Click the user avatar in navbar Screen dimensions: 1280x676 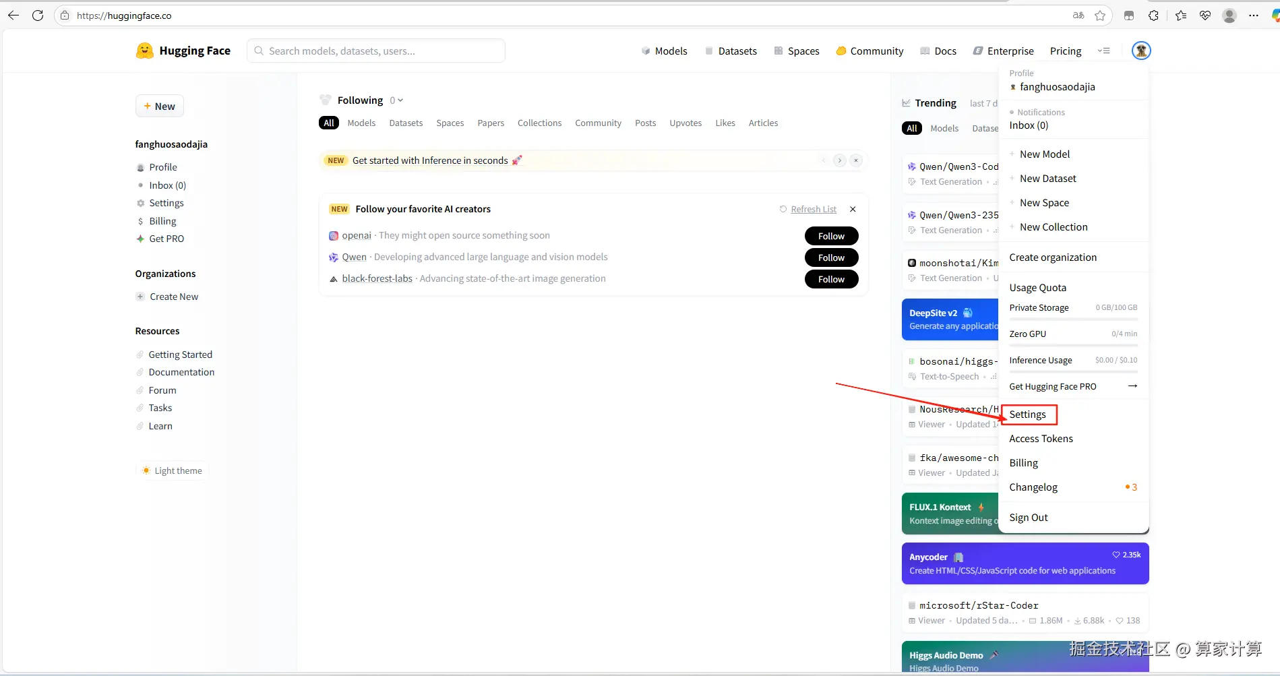click(x=1141, y=51)
